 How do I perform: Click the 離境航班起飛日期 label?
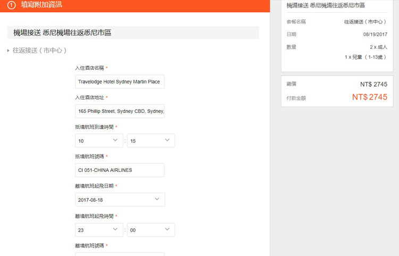tap(94, 186)
